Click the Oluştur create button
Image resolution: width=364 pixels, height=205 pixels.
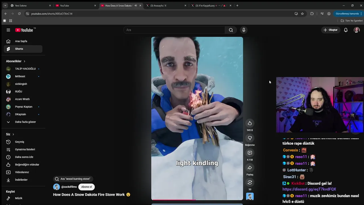[331, 30]
